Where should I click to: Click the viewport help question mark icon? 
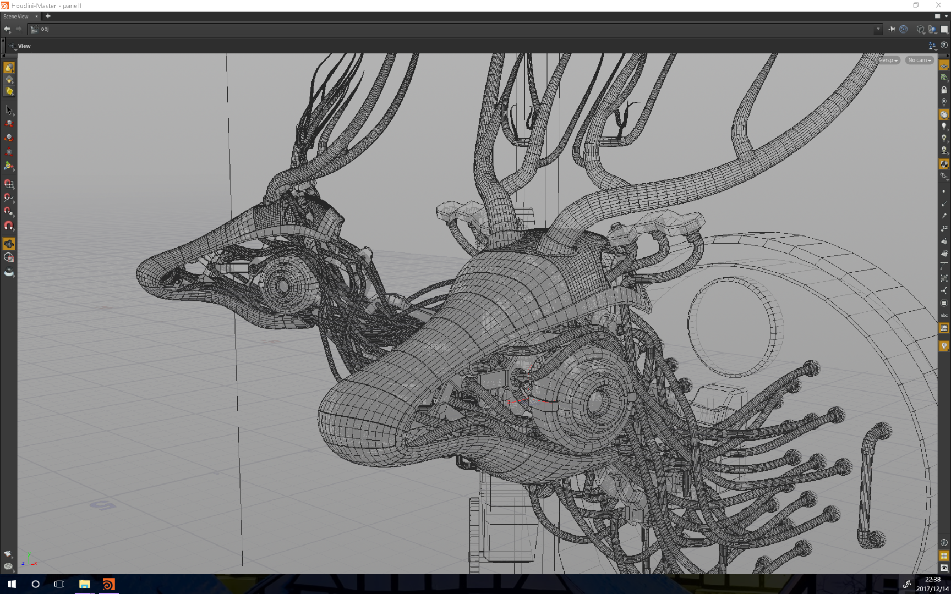(944, 46)
